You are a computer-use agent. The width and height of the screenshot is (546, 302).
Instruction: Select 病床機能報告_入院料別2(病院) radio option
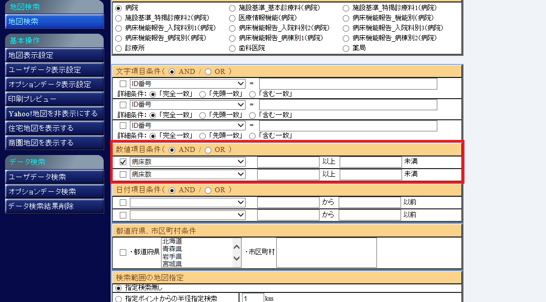coord(232,28)
